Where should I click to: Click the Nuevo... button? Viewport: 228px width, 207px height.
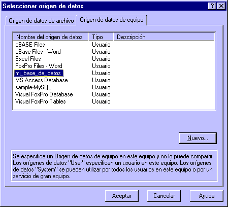[x=198, y=138]
